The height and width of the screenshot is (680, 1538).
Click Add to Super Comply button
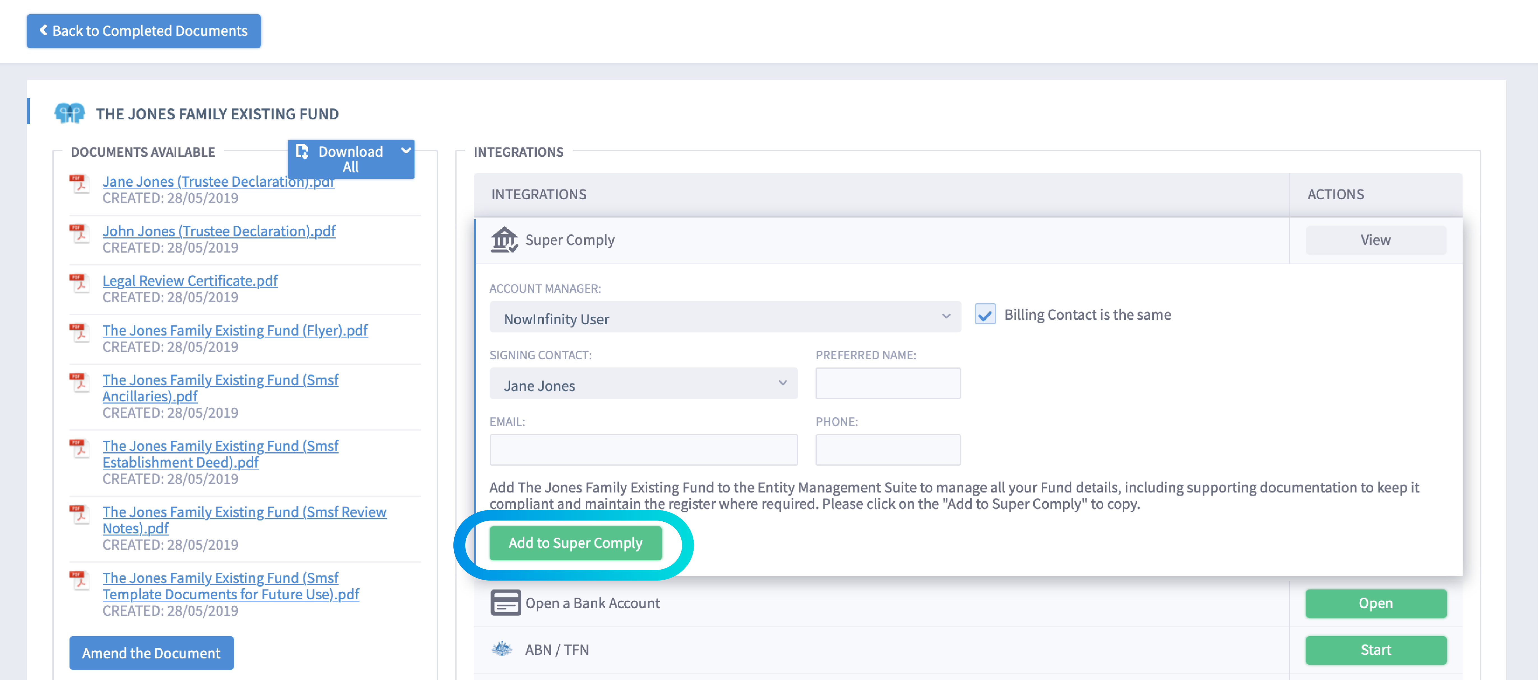(576, 543)
